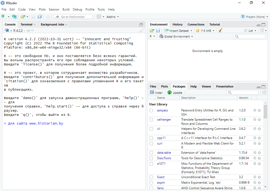The image size is (270, 191).
Task: Check the askpass package checkbox
Action: pos(151,111)
